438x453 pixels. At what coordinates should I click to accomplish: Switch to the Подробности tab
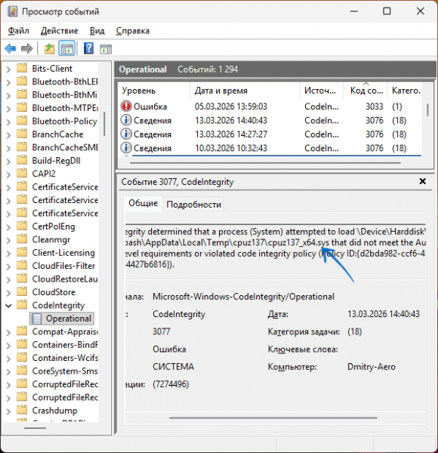[193, 205]
